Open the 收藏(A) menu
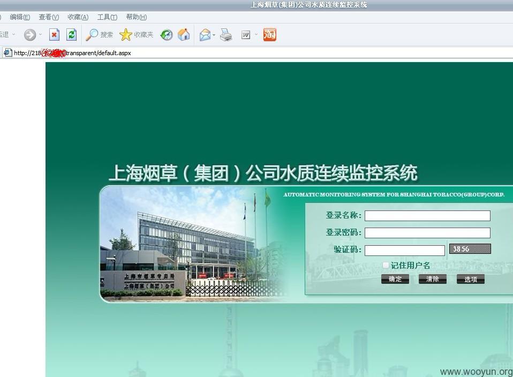This screenshot has height=377, width=513. (x=78, y=17)
